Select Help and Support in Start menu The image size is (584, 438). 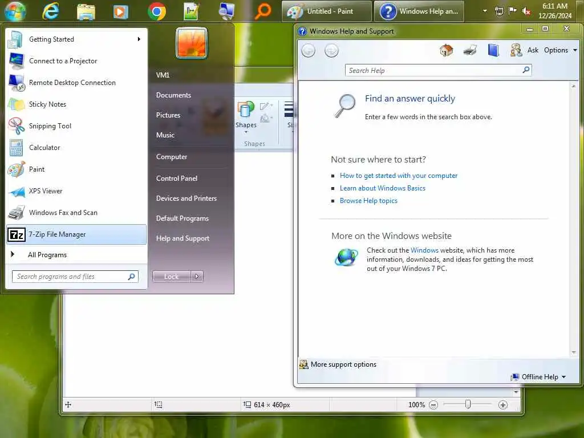[182, 238]
